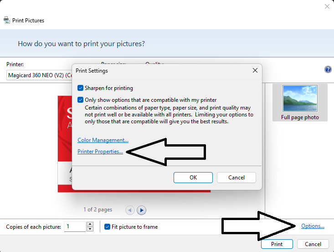The height and width of the screenshot is (252, 334).
Task: Select the Full page photo layout thumbnail
Action: [x=300, y=103]
